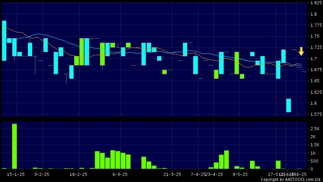Viewport: 323px width, 182px height.
Task: Click the 23-4-25 date label
Action: pyautogui.click(x=214, y=174)
